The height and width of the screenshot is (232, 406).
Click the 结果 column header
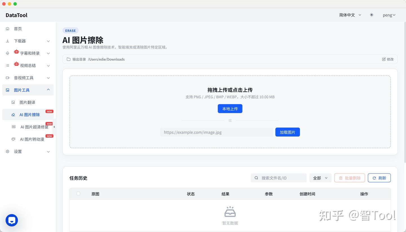pos(226,194)
